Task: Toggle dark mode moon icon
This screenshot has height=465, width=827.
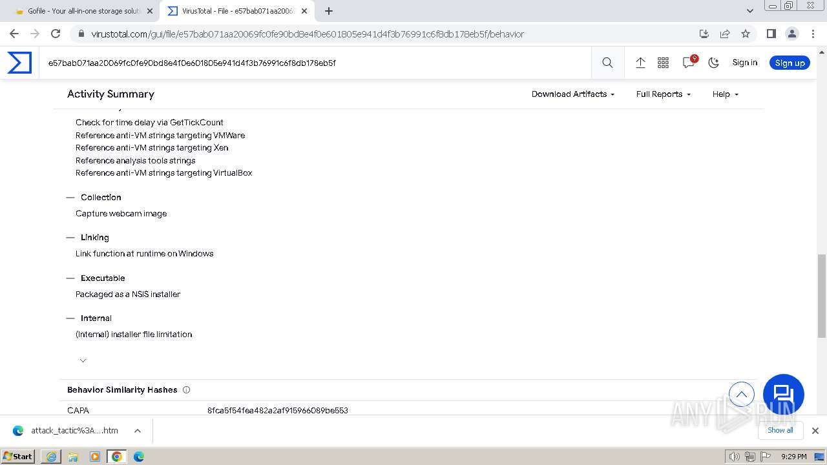Action: [x=713, y=63]
